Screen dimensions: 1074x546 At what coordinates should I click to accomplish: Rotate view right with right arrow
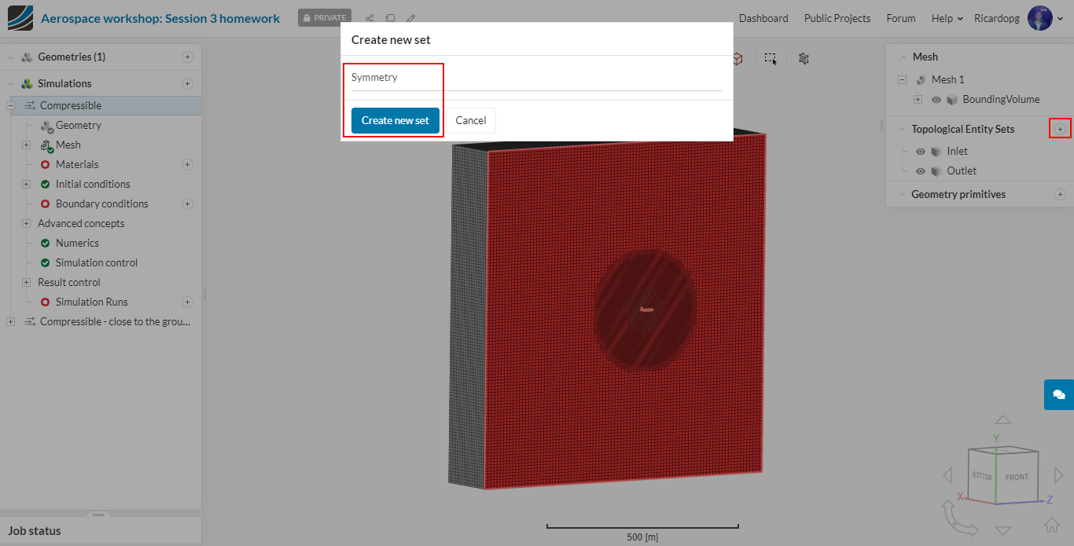click(1058, 475)
